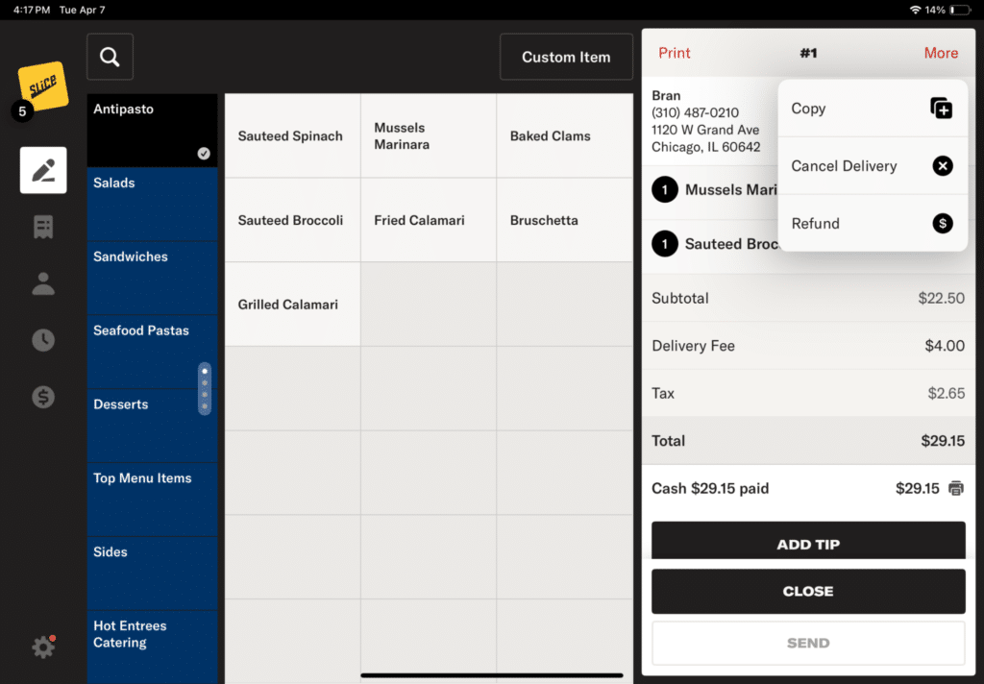
Task: Open the Slice logo home
Action: coord(42,85)
